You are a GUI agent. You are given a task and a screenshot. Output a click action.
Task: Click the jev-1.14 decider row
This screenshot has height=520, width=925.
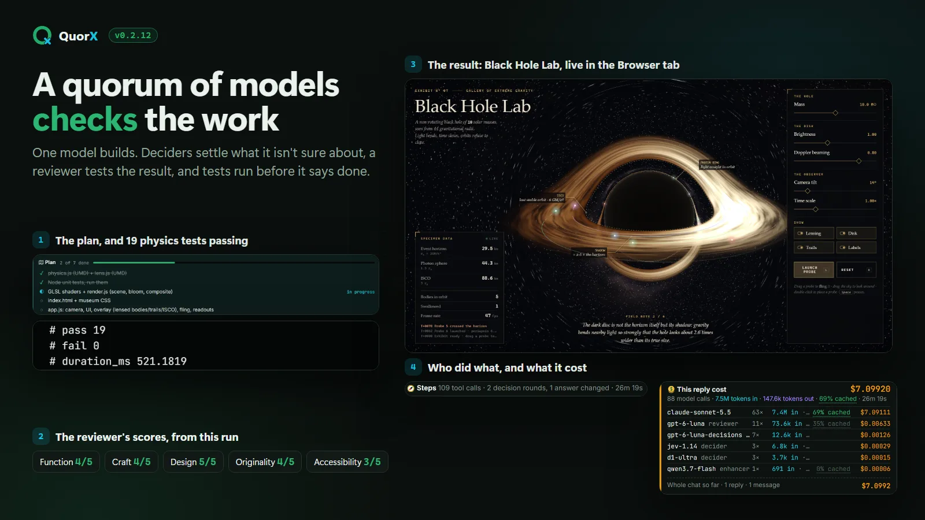tap(778, 446)
